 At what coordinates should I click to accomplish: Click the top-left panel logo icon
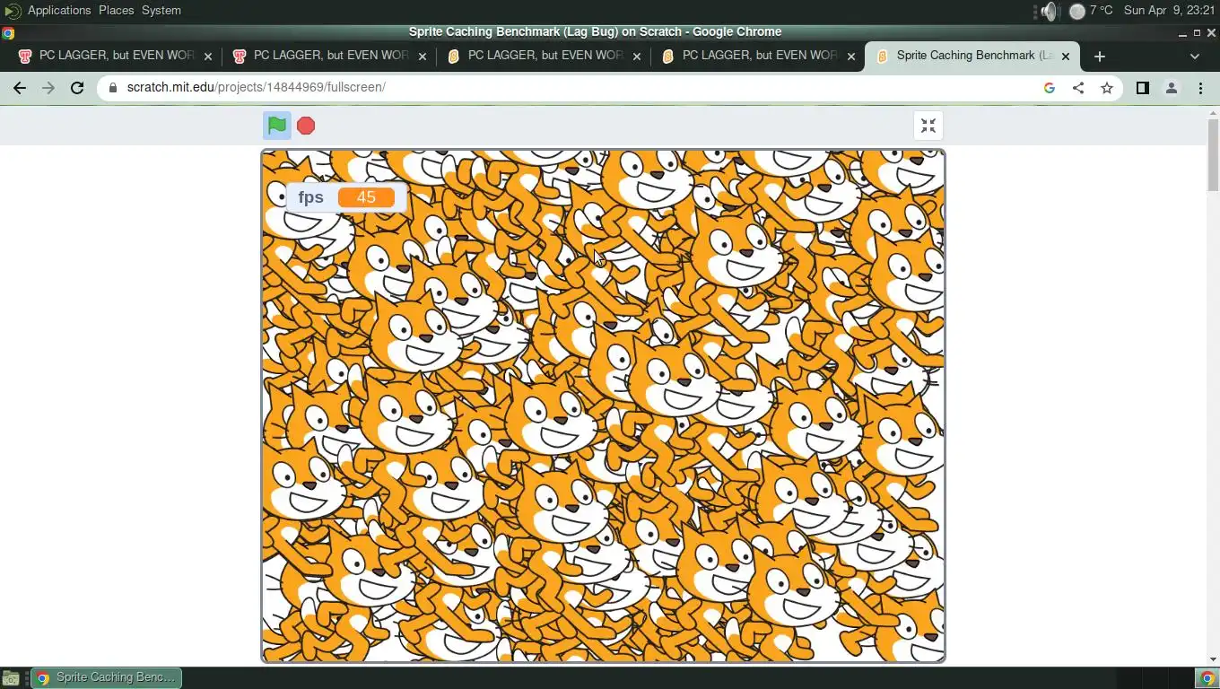pyautogui.click(x=13, y=11)
